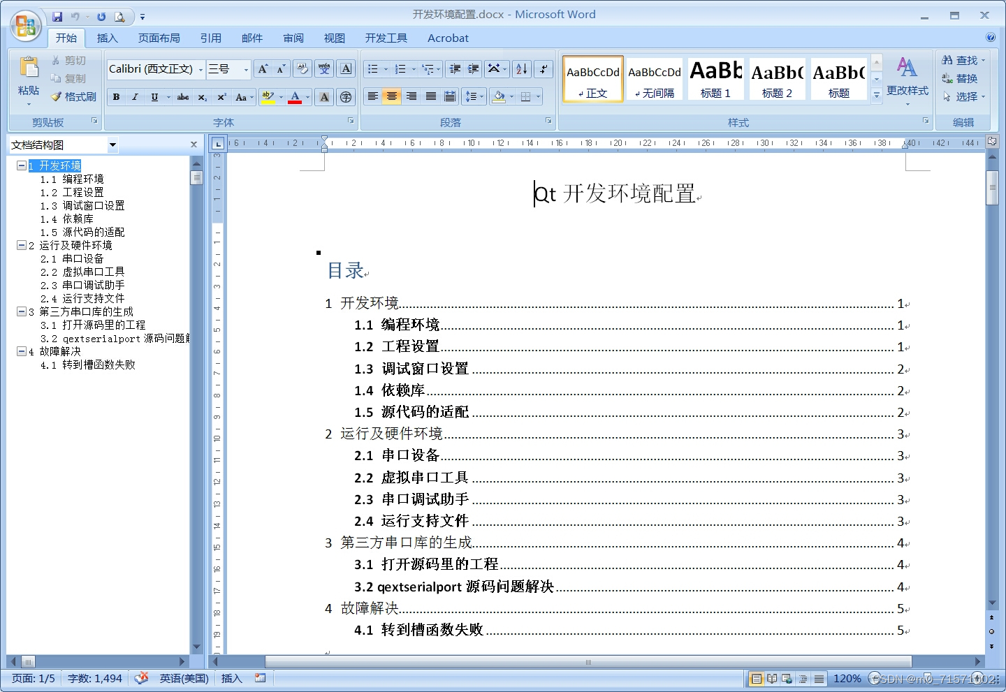Screen dimensions: 1006x692
Task: Switch to Print Layout view
Action: pyautogui.click(x=756, y=679)
